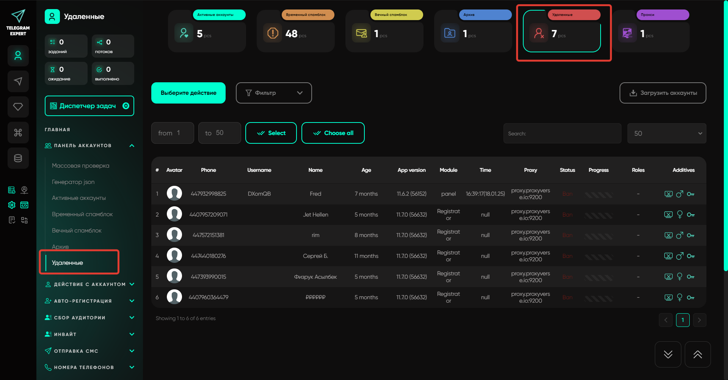
Task: Expand the Авто-регистрация section
Action: [x=132, y=301]
